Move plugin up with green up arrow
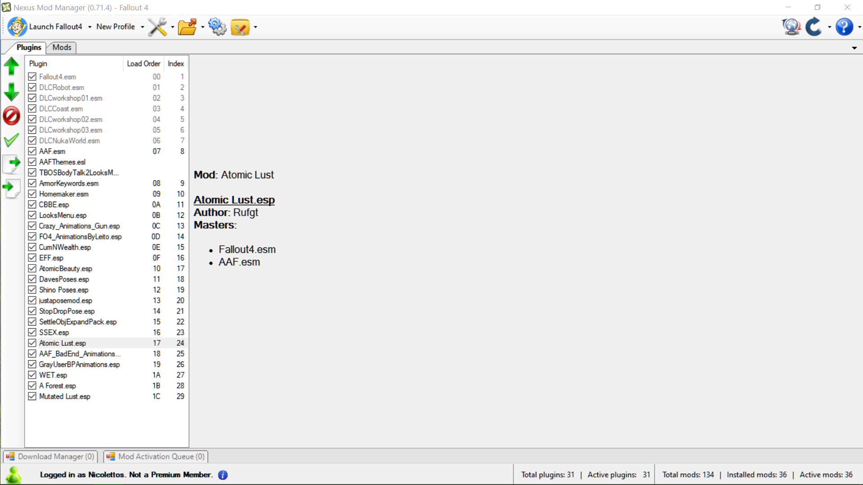This screenshot has height=485, width=863. pos(12,66)
